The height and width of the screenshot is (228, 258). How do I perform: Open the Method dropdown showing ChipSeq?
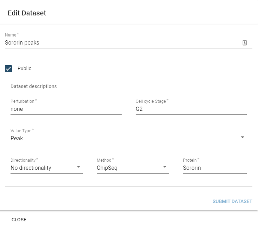(x=128, y=168)
